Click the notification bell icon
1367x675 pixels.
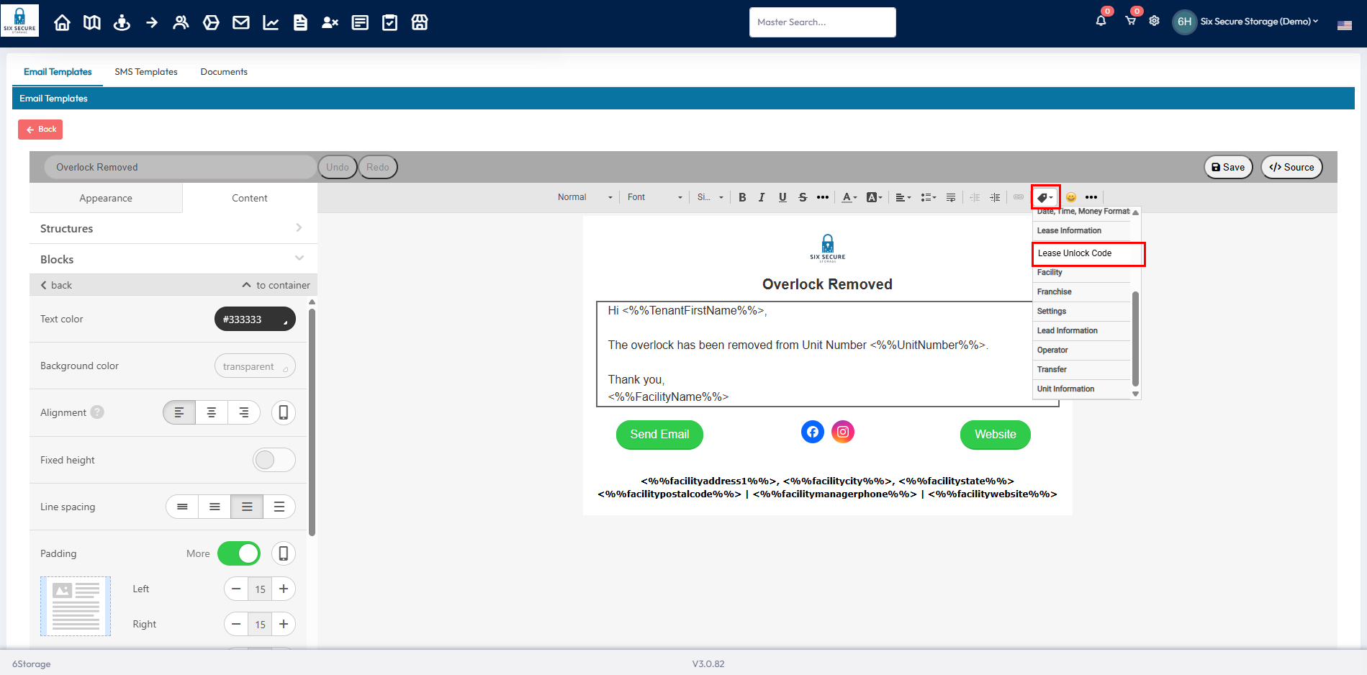click(x=1101, y=21)
